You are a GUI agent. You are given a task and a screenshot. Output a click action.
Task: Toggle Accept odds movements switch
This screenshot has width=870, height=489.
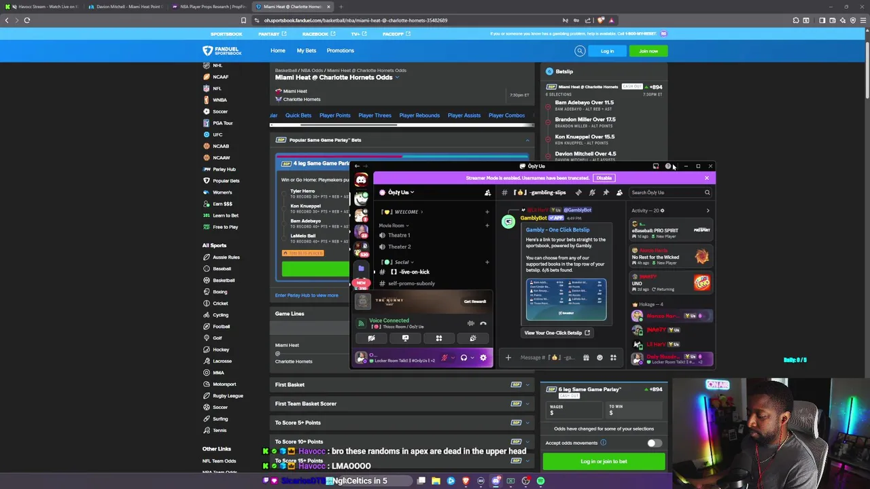tap(654, 443)
